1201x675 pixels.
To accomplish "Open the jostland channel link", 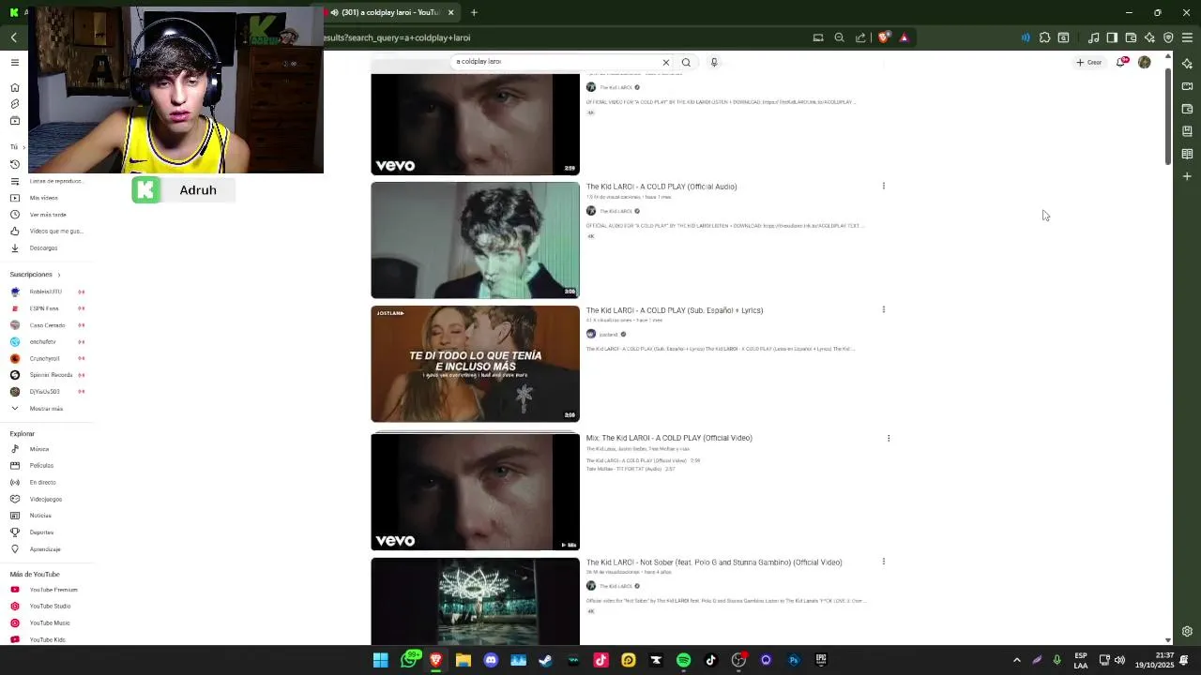I will (x=609, y=335).
